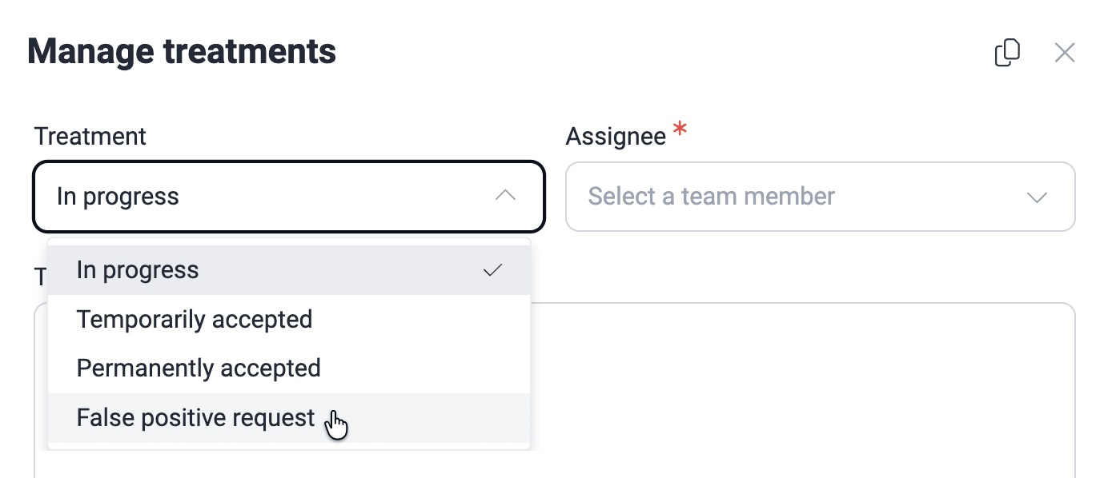Click the duplicate pages icon beside the close icon
The height and width of the screenshot is (478, 1108).
[x=1007, y=52]
